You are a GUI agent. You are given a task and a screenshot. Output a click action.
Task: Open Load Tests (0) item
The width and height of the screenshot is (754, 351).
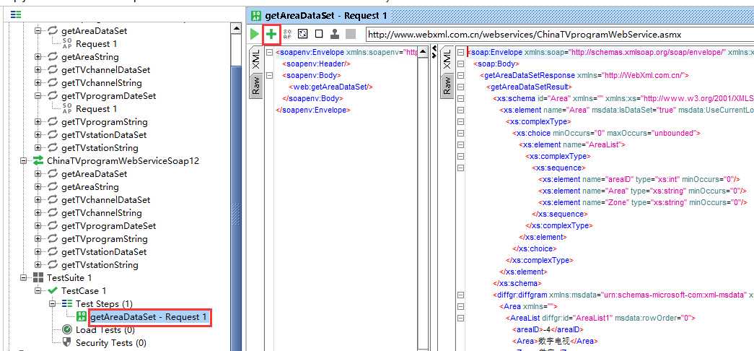[105, 330]
